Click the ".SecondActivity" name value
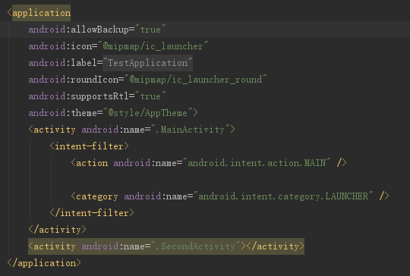The image size is (410, 276). point(195,246)
